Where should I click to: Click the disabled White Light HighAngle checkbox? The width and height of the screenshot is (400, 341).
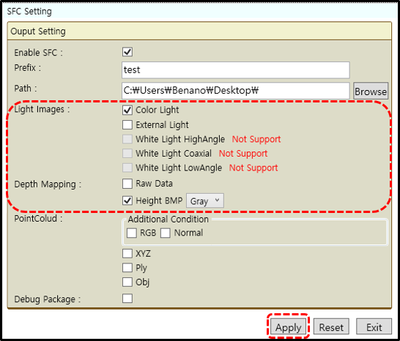[127, 139]
